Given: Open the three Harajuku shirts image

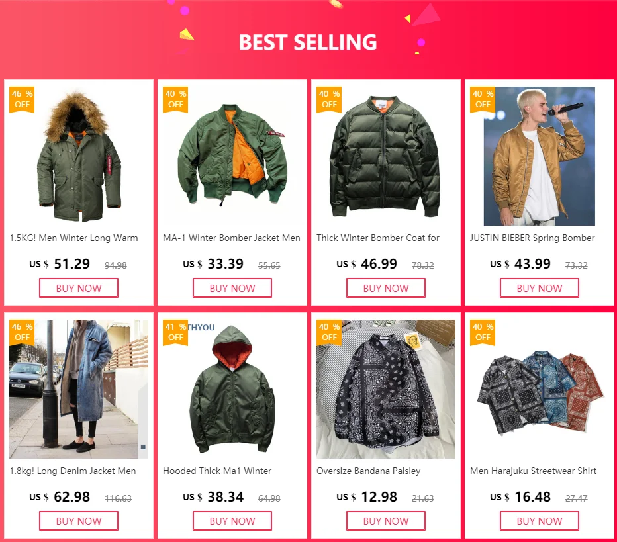Looking at the screenshot, I should click(x=539, y=389).
